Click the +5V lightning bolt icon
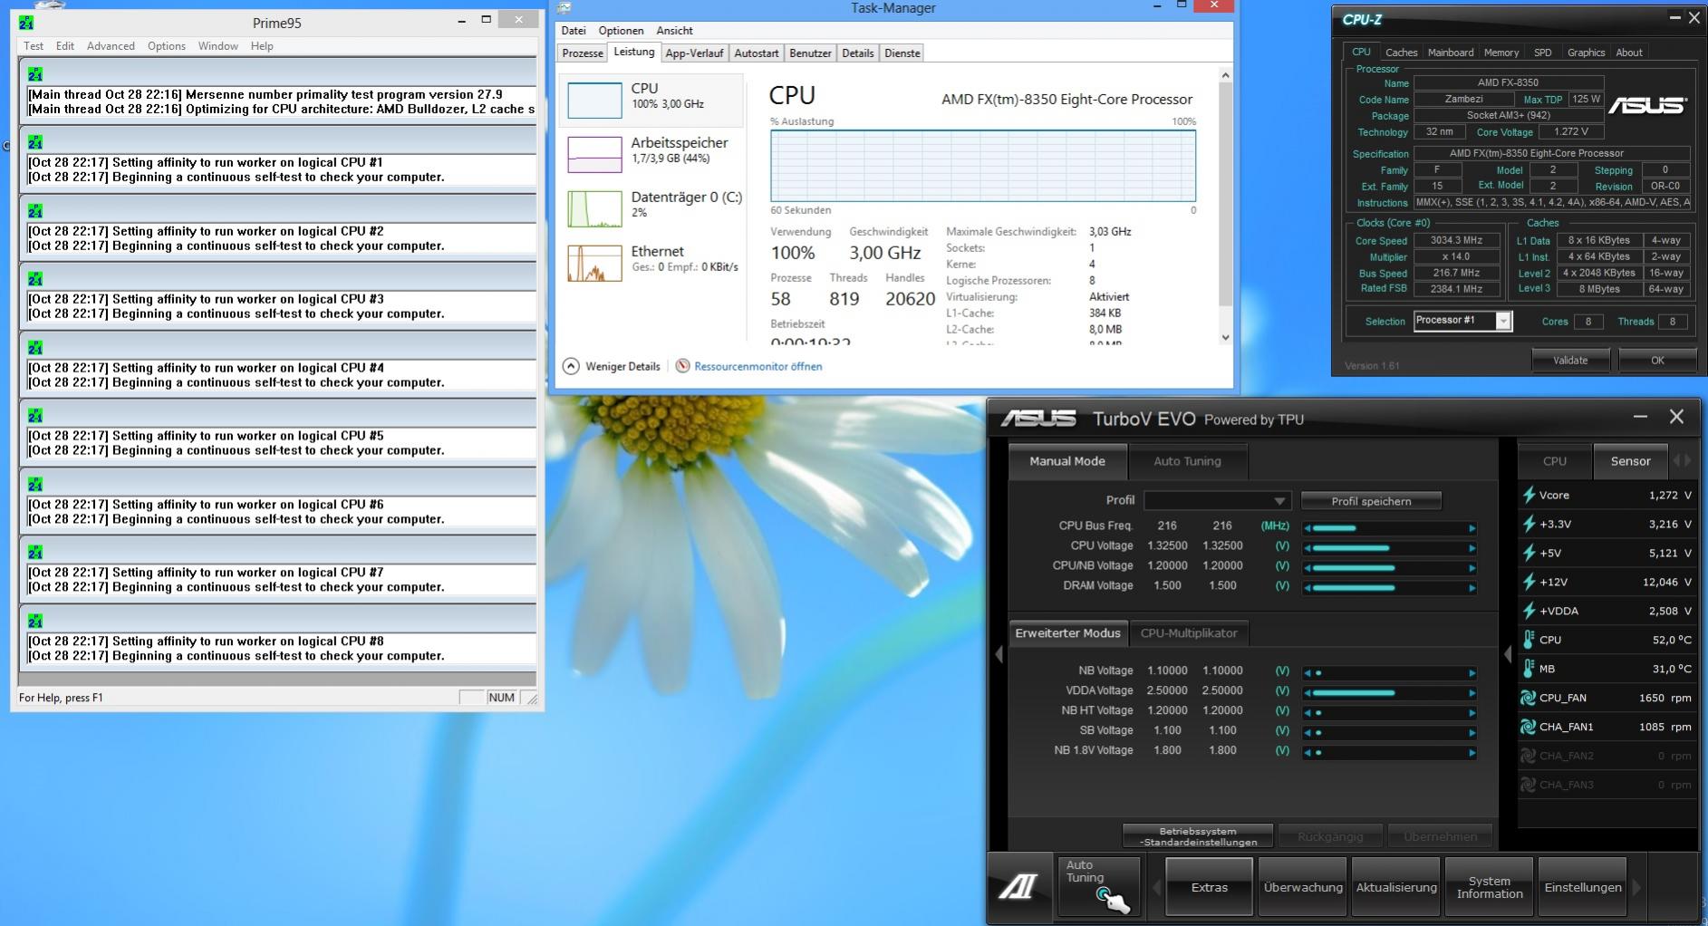 (1529, 553)
